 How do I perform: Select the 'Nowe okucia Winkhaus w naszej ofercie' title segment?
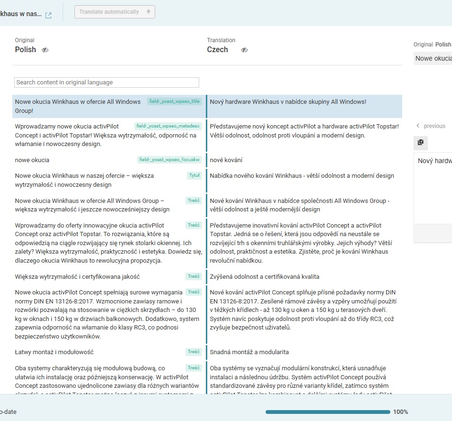click(x=84, y=180)
